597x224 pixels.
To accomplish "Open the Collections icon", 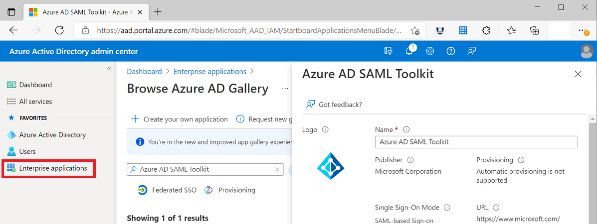I will pos(535,30).
